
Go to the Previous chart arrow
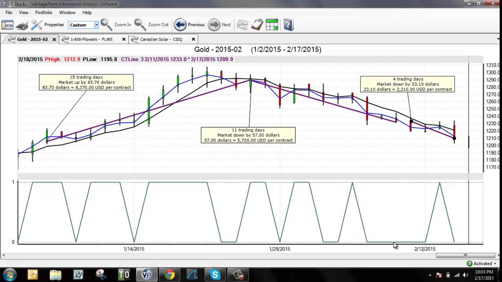[x=180, y=25]
